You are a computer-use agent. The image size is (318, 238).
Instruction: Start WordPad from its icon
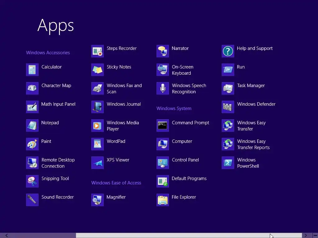98,144
